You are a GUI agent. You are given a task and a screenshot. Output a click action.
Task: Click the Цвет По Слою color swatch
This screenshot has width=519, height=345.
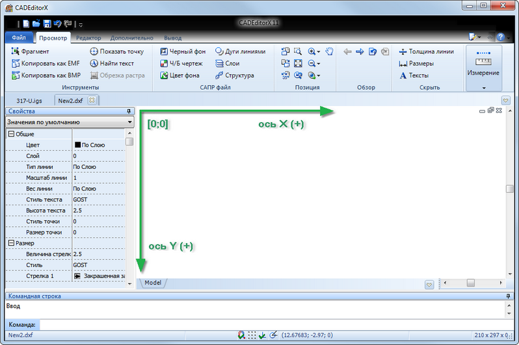[78, 145]
